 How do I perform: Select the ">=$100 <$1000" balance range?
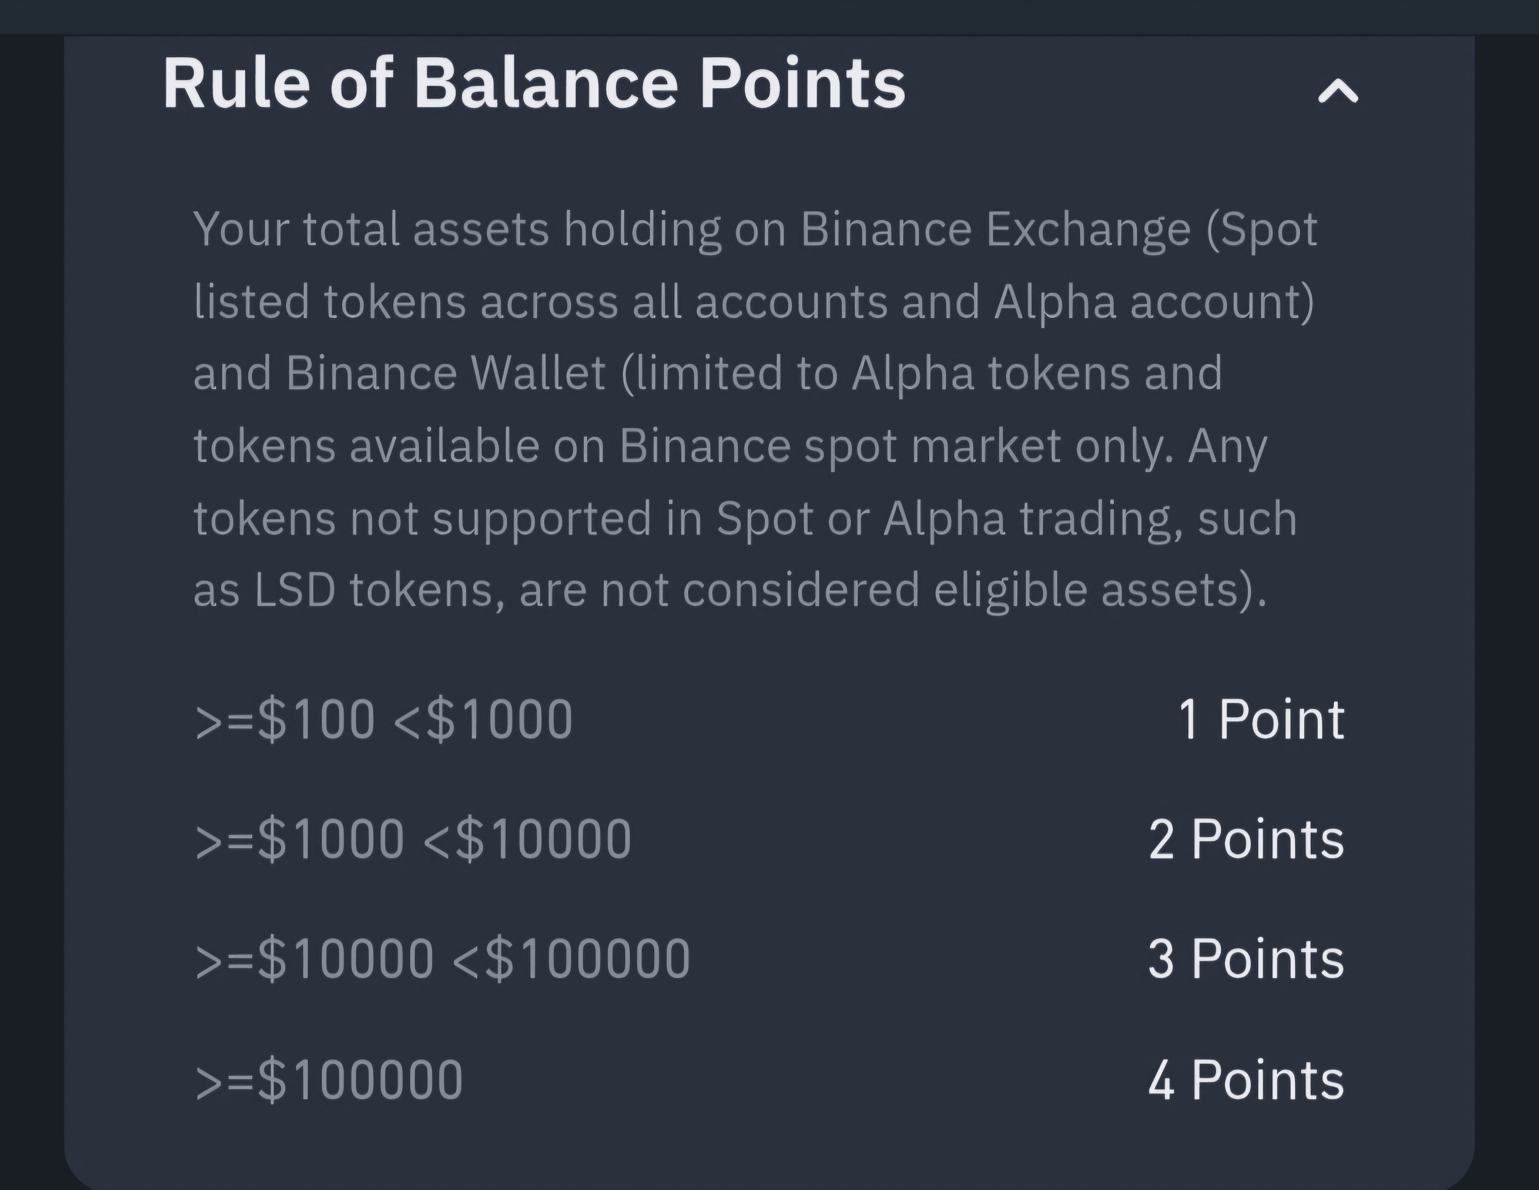pyautogui.click(x=383, y=719)
